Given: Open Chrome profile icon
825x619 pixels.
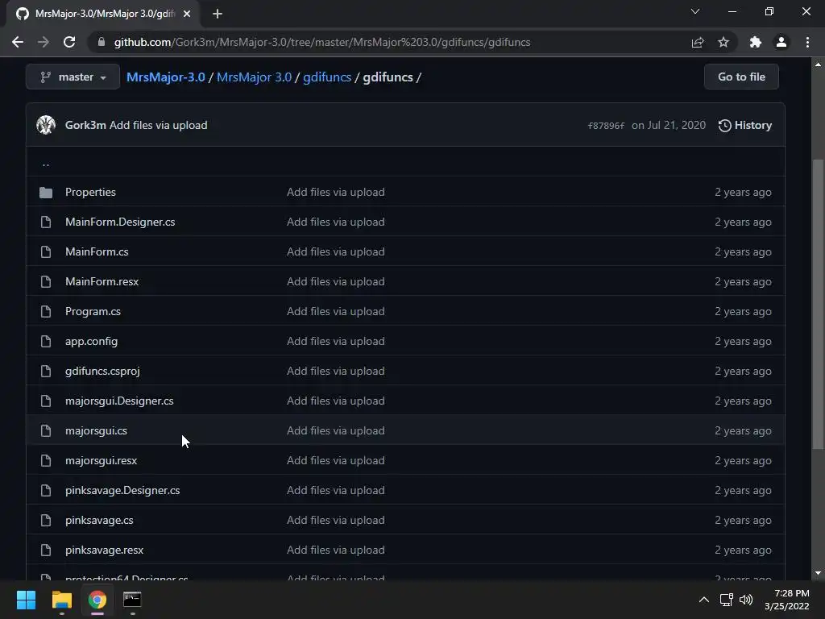Looking at the screenshot, I should point(781,42).
